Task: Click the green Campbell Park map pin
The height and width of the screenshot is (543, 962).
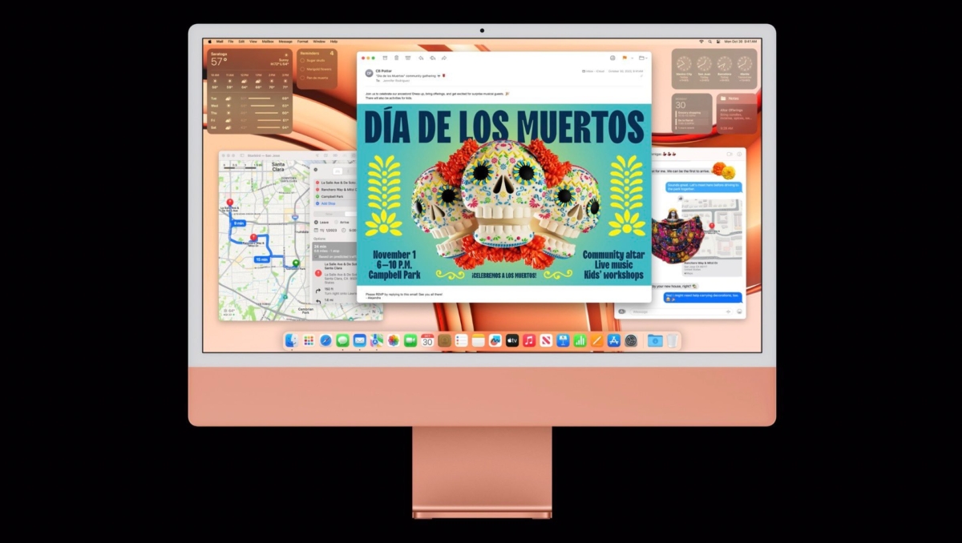Action: click(295, 263)
